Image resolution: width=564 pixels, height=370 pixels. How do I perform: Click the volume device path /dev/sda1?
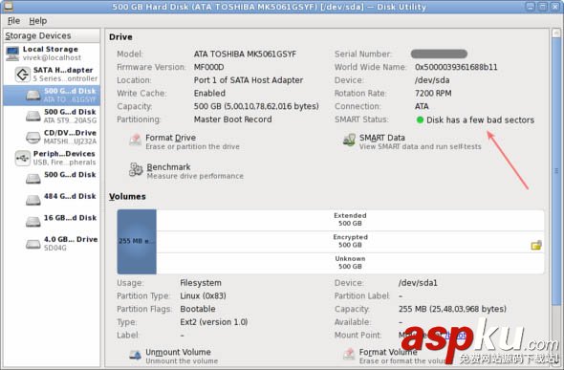coord(418,283)
